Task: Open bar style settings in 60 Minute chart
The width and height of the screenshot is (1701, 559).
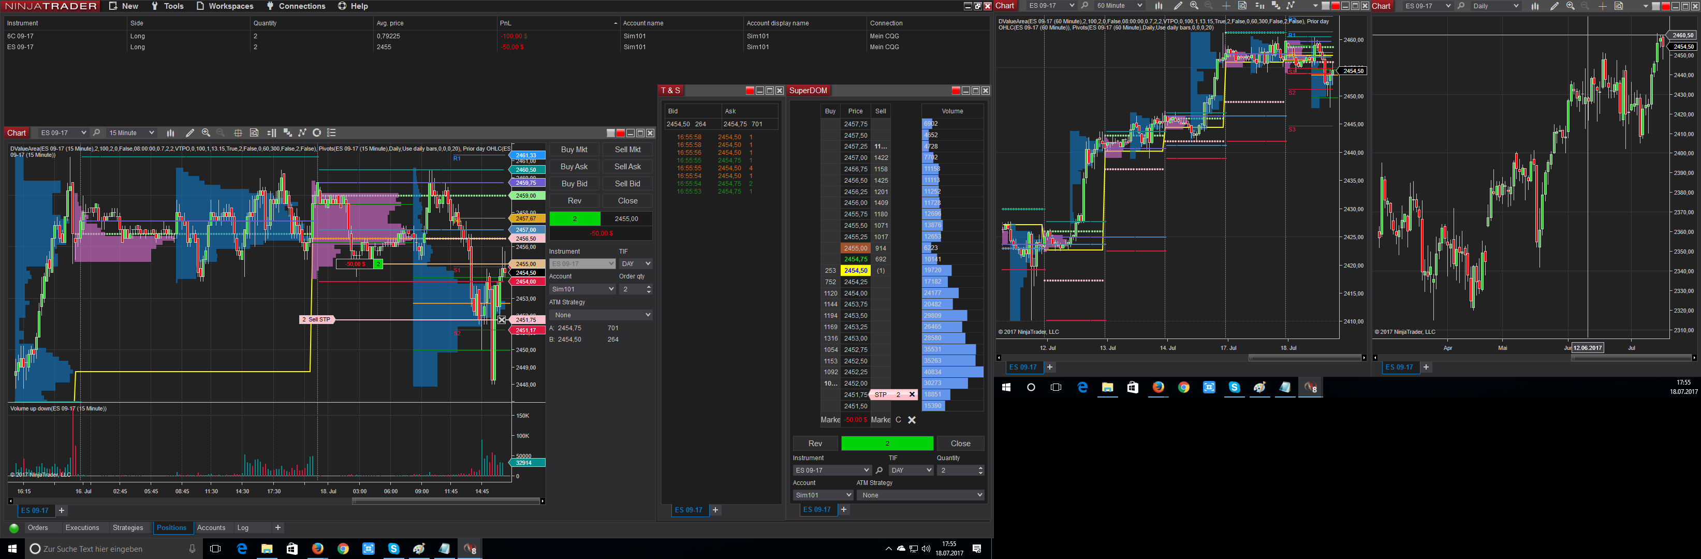Action: [1158, 6]
